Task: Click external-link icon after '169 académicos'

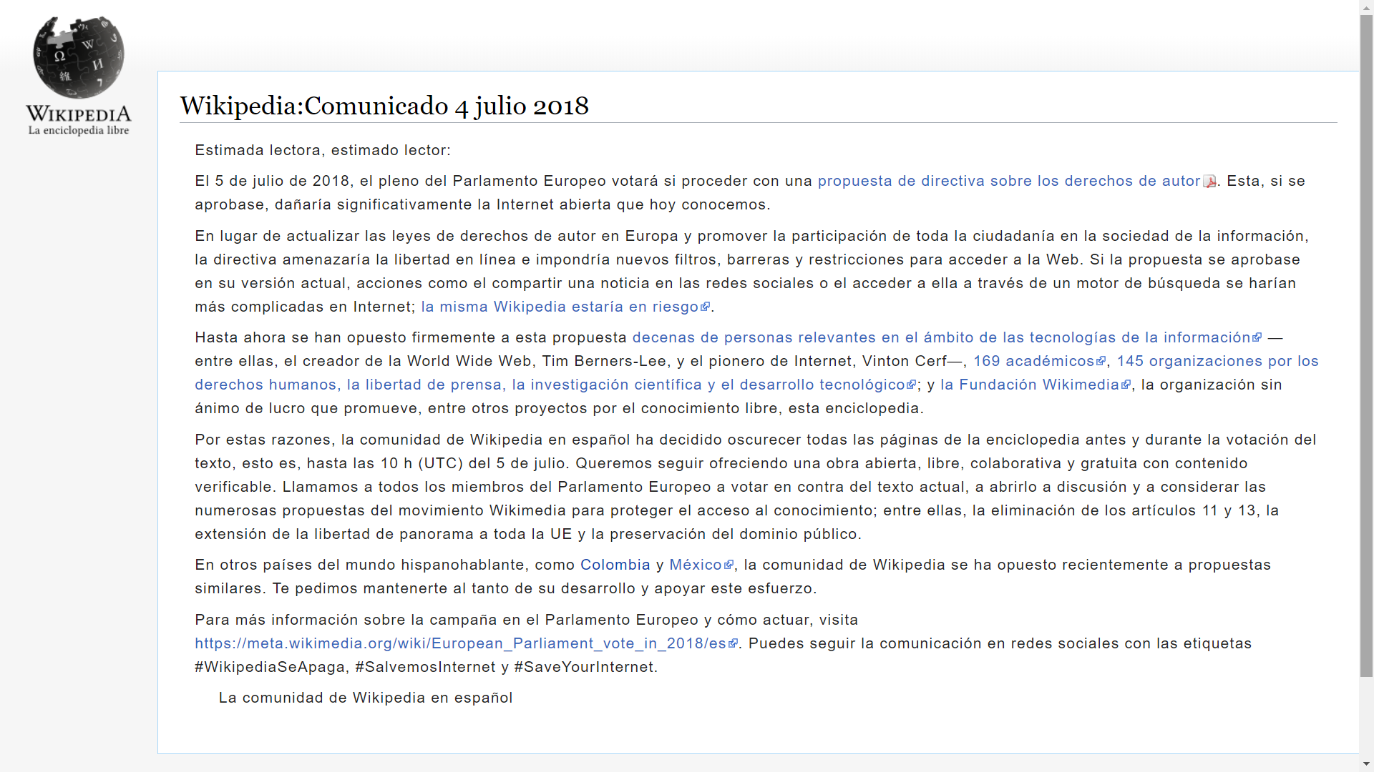Action: pos(1101,361)
